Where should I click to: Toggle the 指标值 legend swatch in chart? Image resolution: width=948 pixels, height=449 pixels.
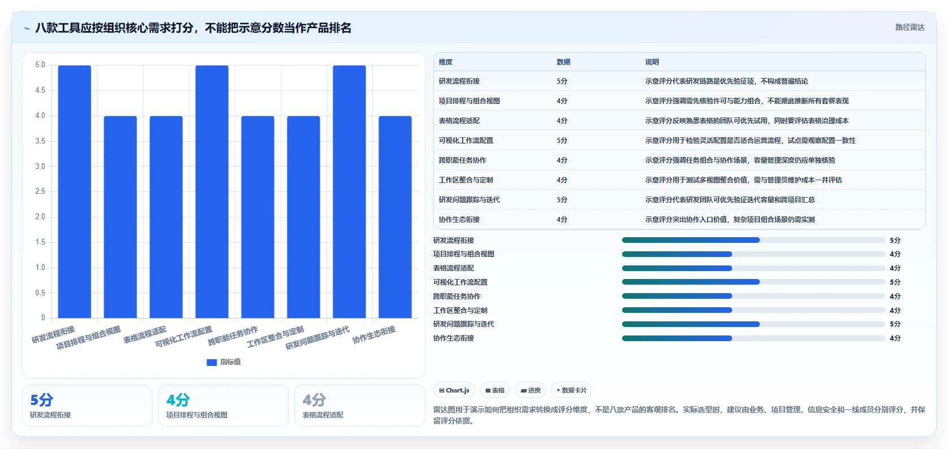tap(212, 362)
